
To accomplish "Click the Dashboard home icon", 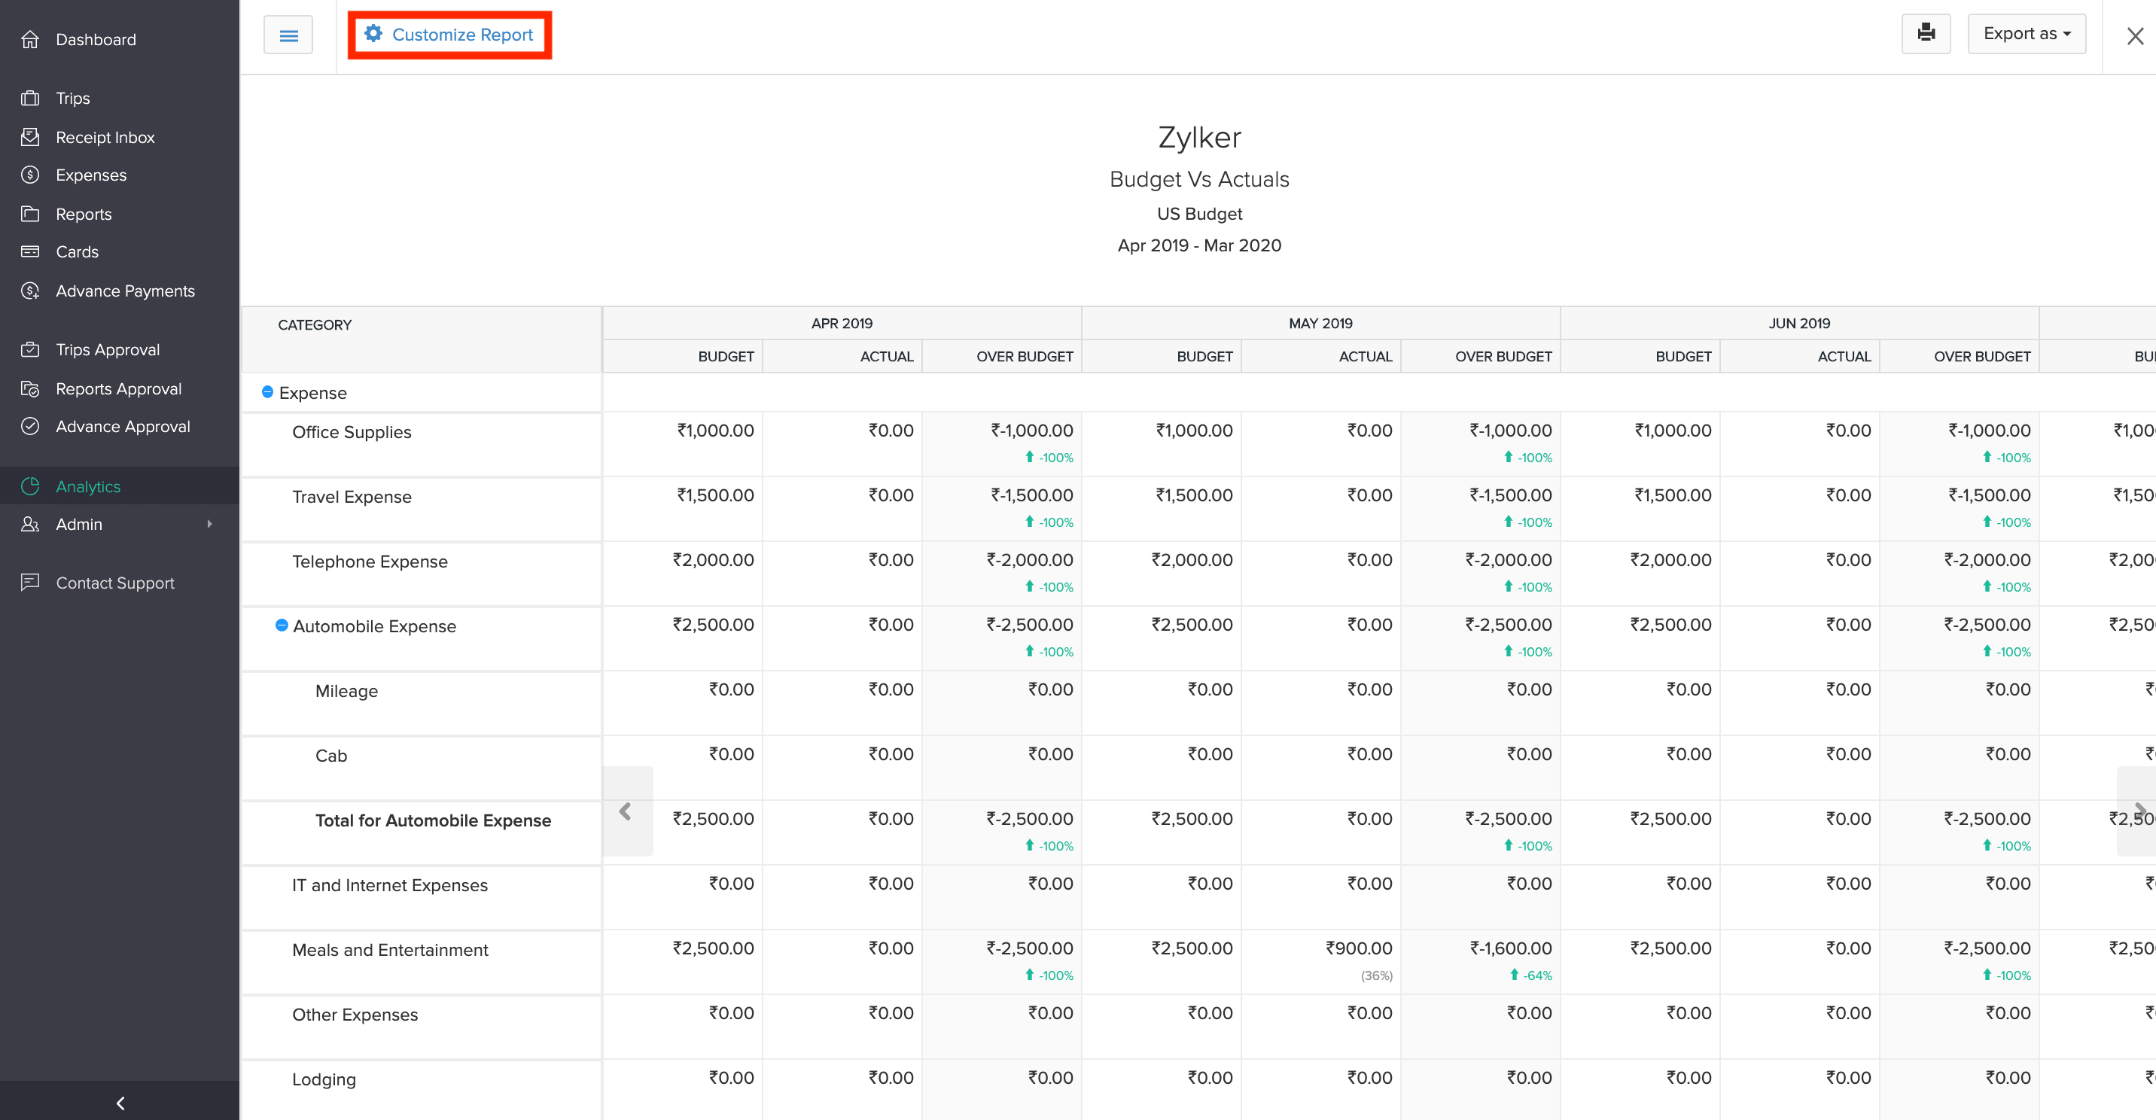I will (30, 39).
